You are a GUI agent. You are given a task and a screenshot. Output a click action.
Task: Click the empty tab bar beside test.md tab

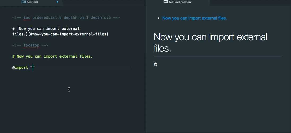coord(104,3)
